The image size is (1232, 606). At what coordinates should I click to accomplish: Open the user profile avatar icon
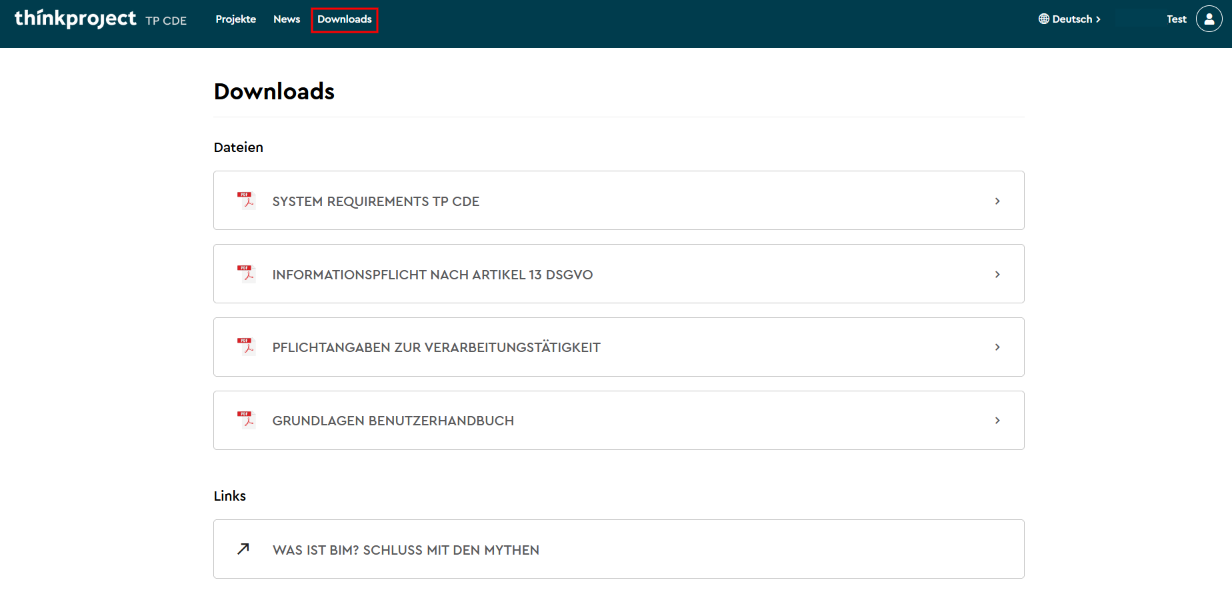pos(1209,19)
